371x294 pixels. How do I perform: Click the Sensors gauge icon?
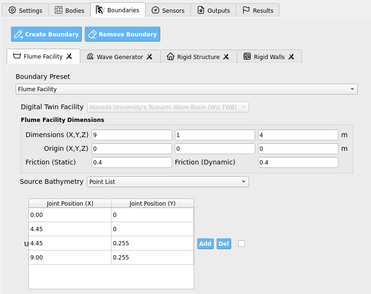pyautogui.click(x=155, y=10)
